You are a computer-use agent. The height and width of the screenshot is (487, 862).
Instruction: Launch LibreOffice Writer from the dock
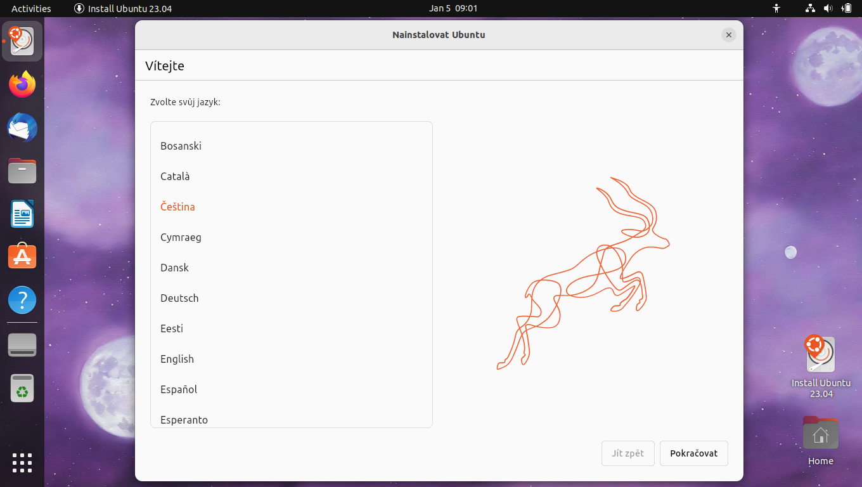click(22, 214)
